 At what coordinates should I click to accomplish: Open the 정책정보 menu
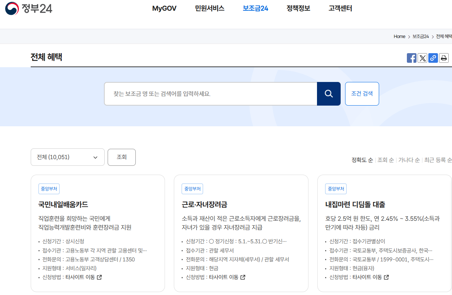point(298,8)
